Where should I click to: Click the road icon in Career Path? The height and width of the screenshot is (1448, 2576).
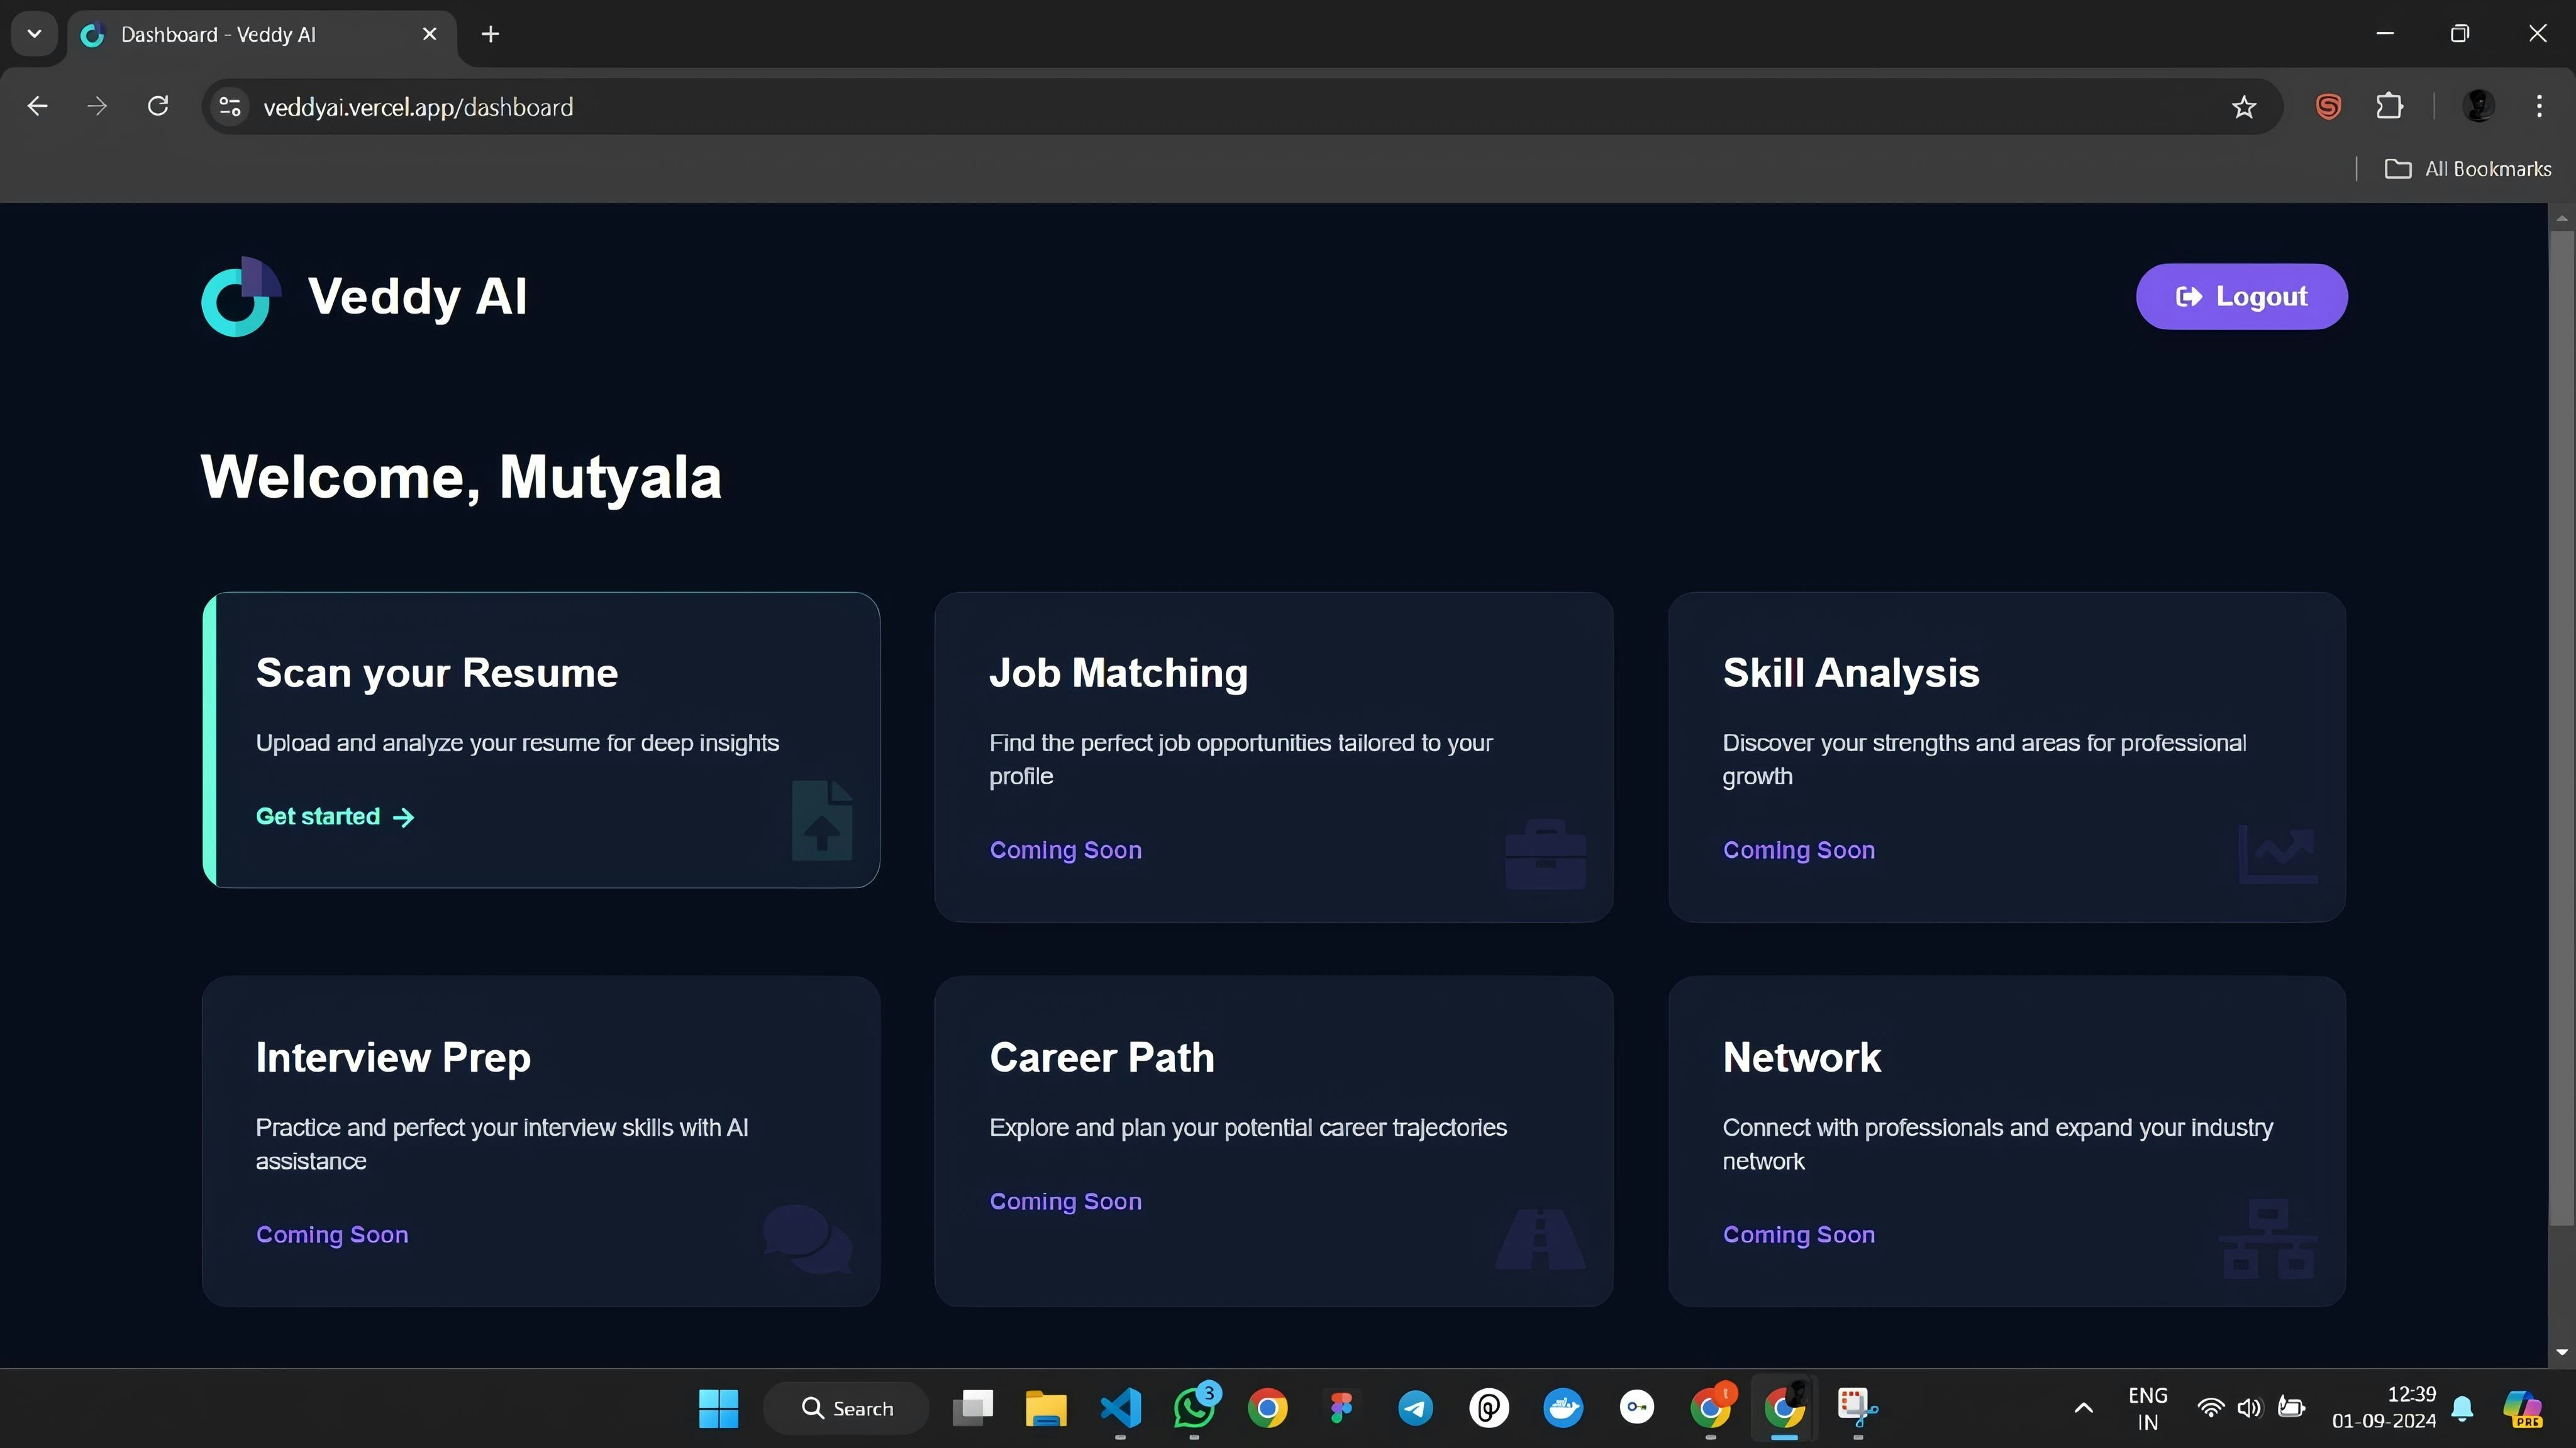pyautogui.click(x=1540, y=1238)
